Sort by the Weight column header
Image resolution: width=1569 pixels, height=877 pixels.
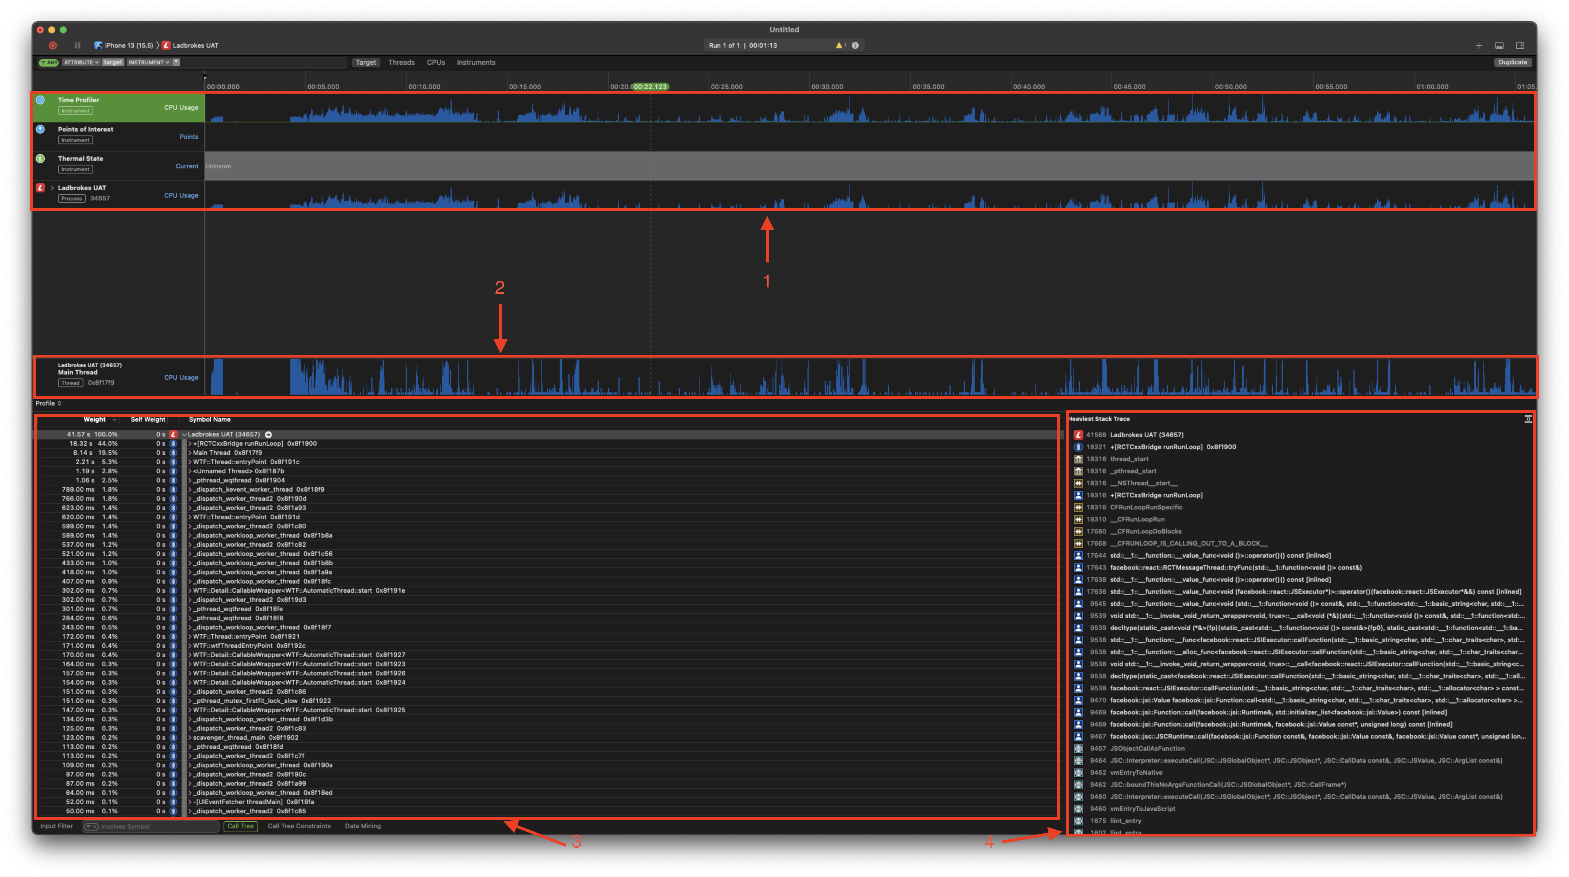tap(95, 419)
